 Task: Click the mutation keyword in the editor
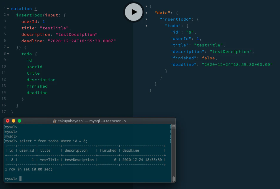pos(21,9)
